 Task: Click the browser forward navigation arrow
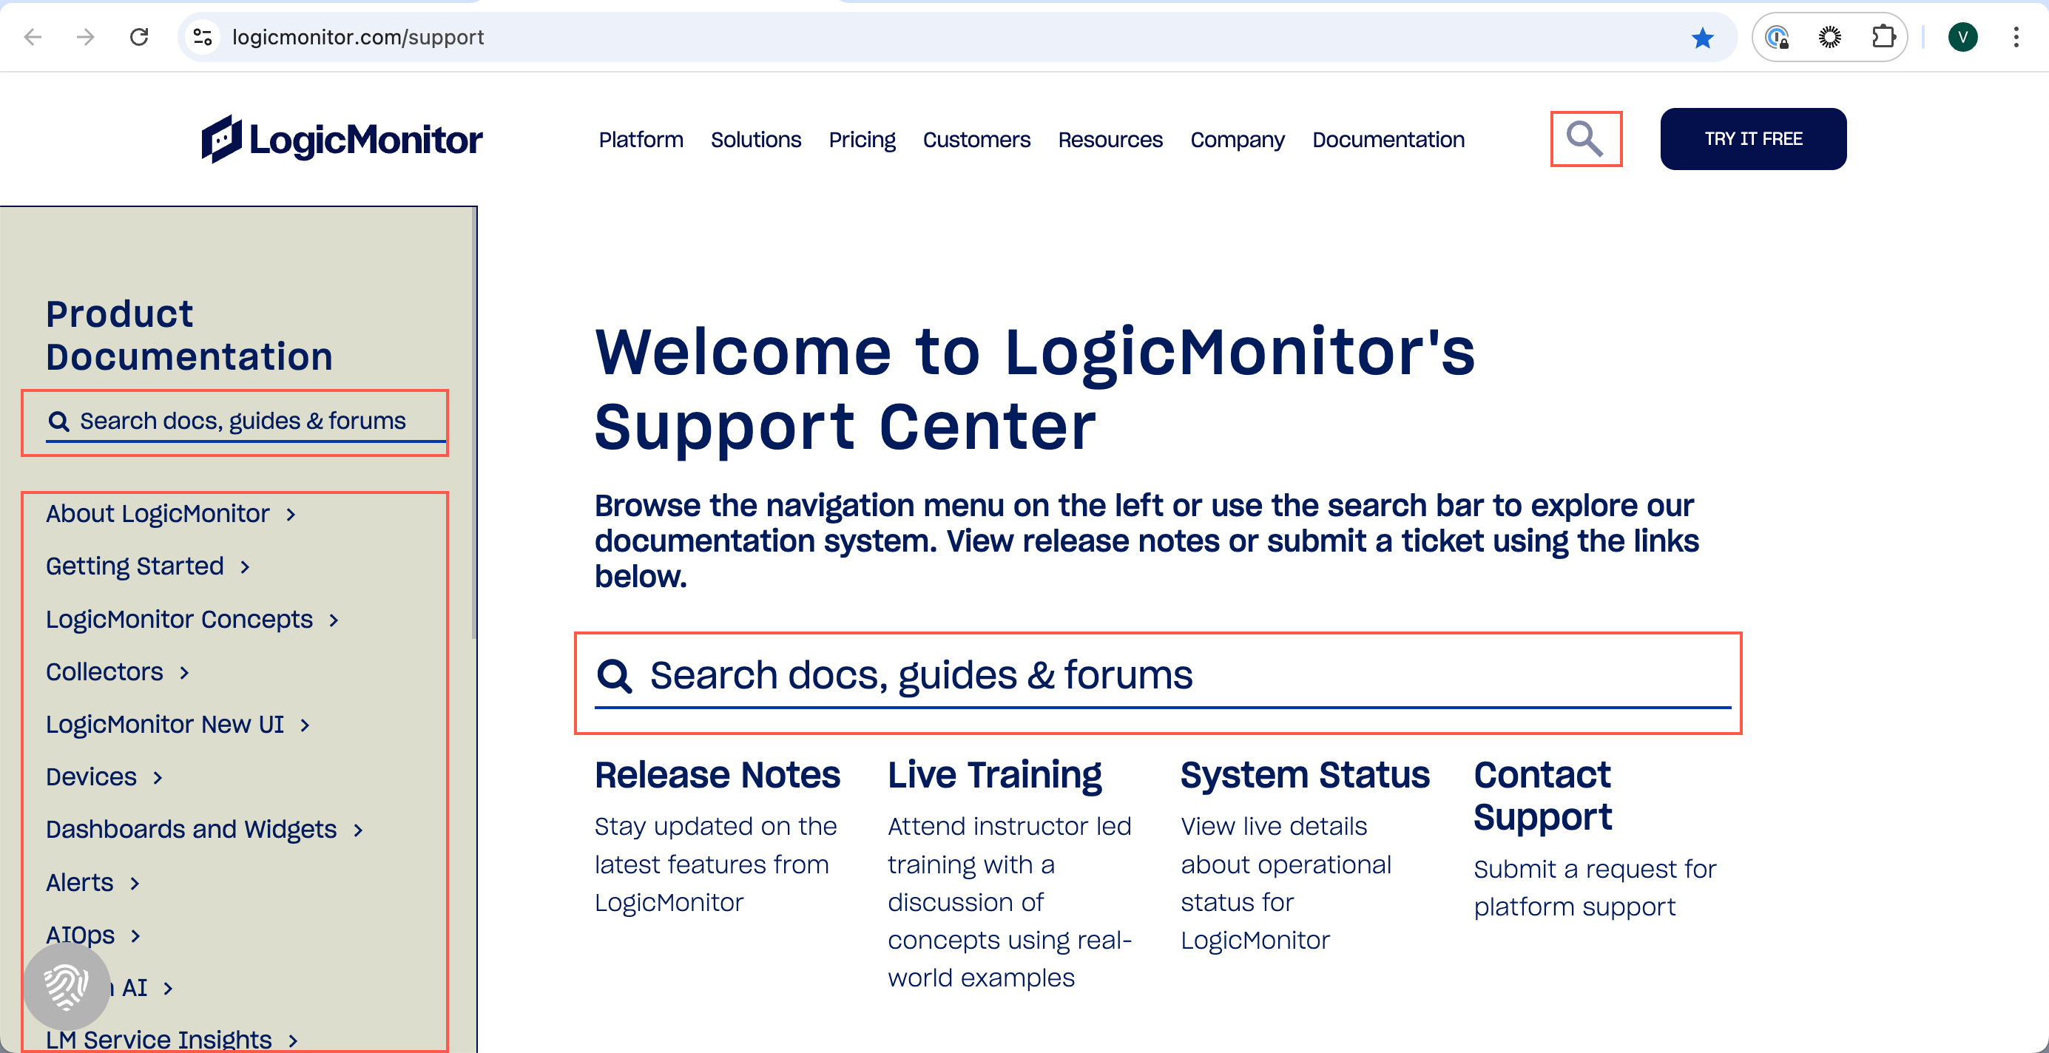point(84,36)
